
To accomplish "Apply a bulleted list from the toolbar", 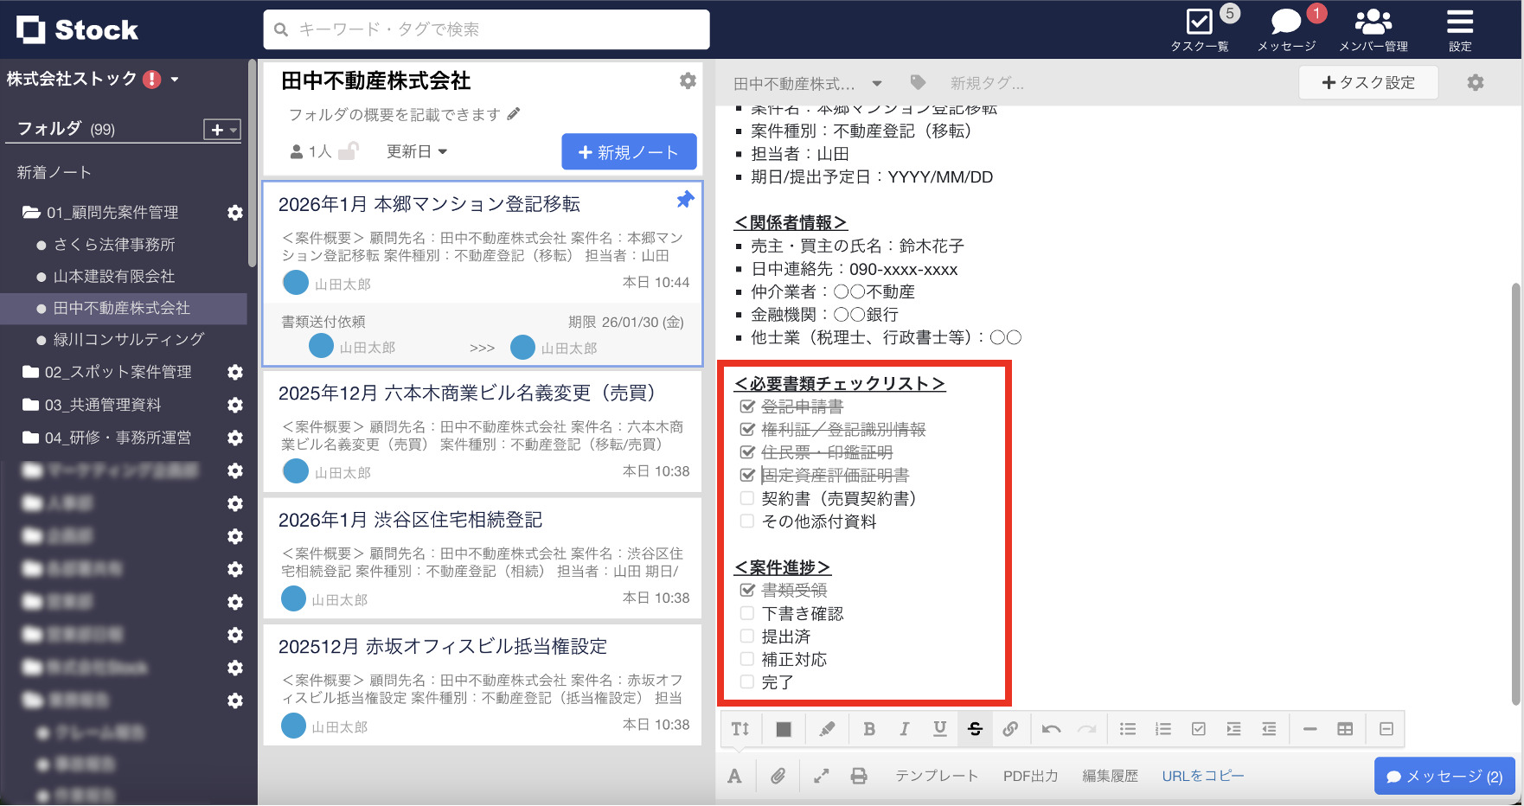I will [x=1128, y=729].
